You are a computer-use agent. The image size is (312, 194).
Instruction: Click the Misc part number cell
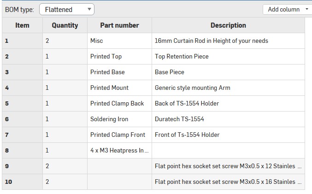[x=119, y=41]
